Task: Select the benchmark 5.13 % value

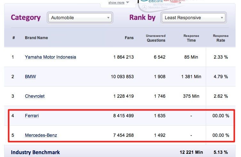Action: 221,153
